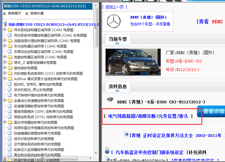Click document icon of 发动机起动_停止的电路图 row

pyautogui.click(x=10, y=89)
